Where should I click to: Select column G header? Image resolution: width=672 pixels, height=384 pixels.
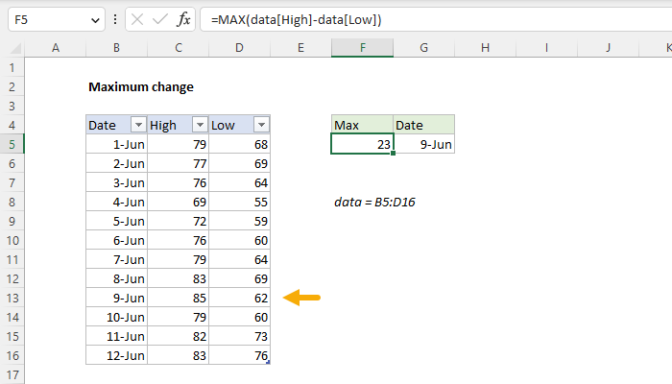point(424,48)
